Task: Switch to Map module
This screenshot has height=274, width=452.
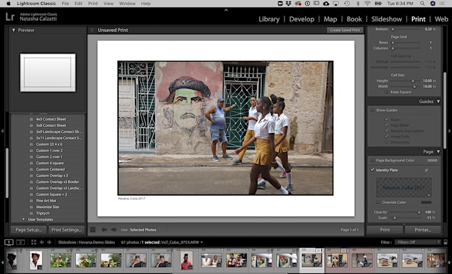Action: (330, 19)
